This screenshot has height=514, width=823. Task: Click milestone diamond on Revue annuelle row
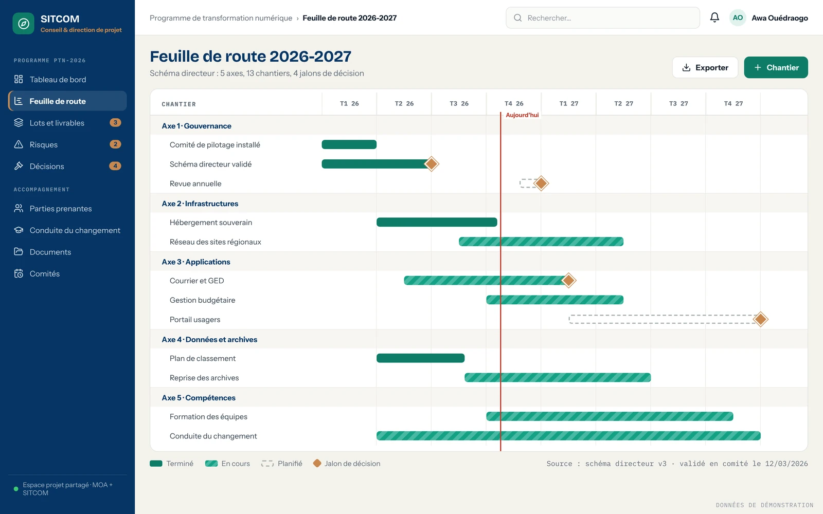pos(541,183)
